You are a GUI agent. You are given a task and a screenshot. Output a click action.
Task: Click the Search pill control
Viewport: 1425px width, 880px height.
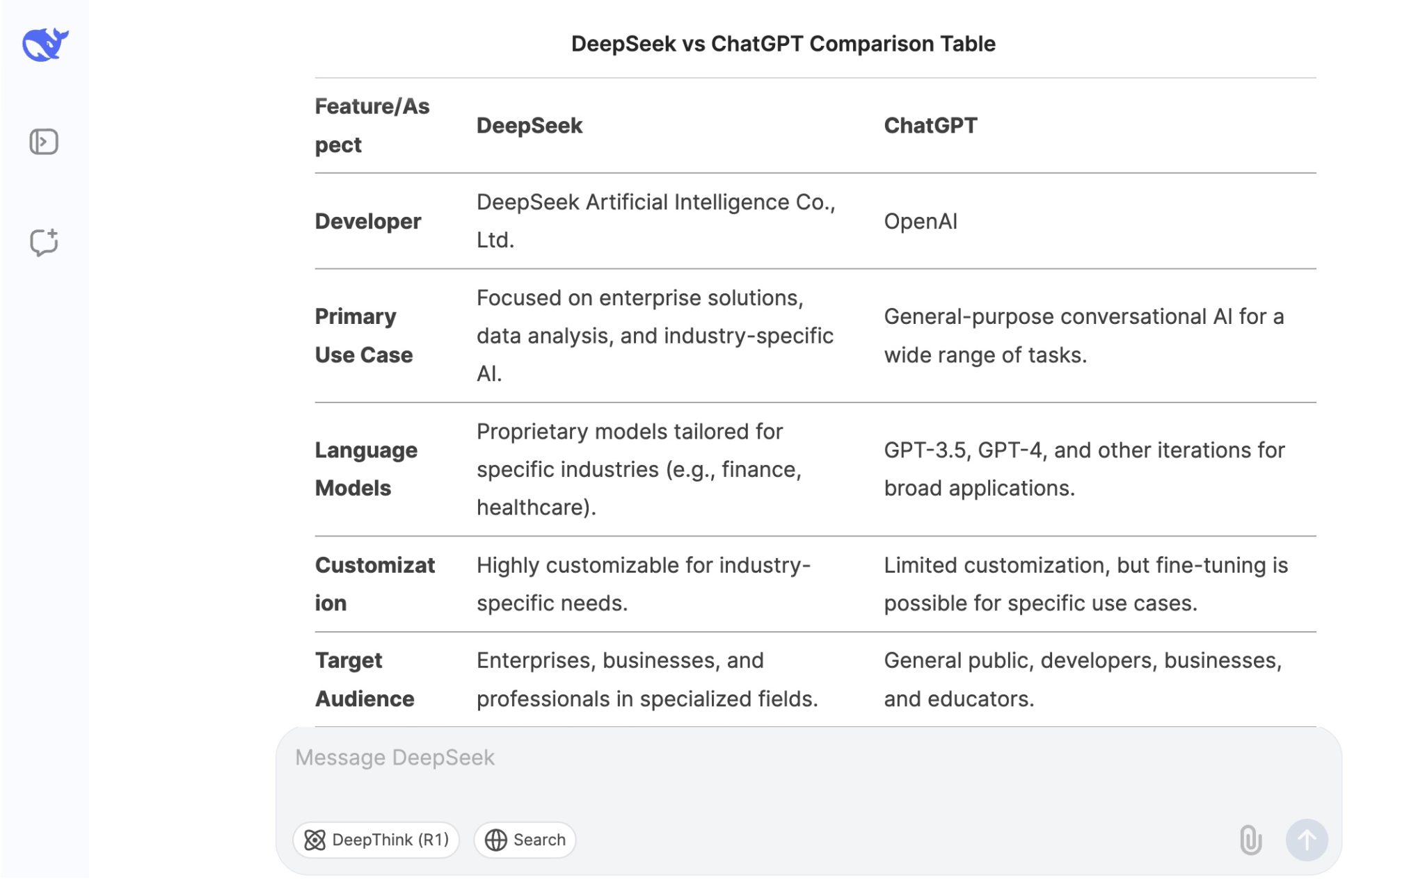524,840
